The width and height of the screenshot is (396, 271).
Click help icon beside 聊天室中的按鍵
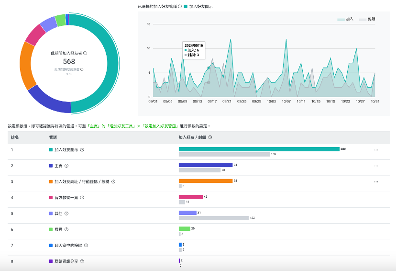pos(86,245)
